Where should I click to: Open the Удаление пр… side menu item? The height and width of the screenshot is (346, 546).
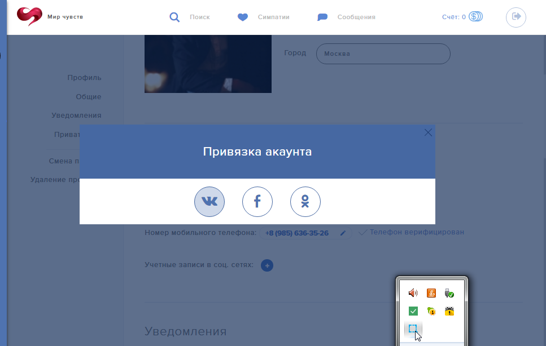55,180
